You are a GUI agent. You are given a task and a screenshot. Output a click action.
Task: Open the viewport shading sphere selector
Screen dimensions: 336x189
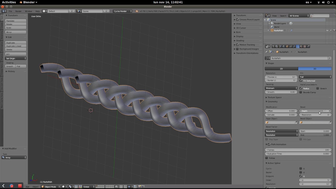click(x=64, y=187)
